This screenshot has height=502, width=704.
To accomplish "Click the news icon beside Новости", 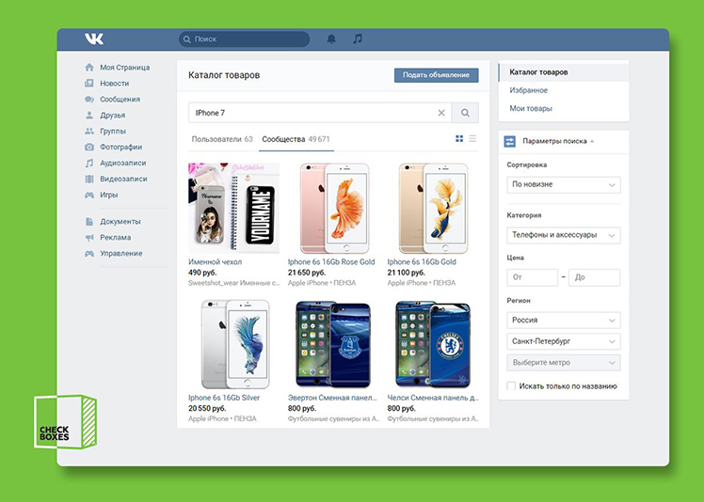I will (x=89, y=84).
